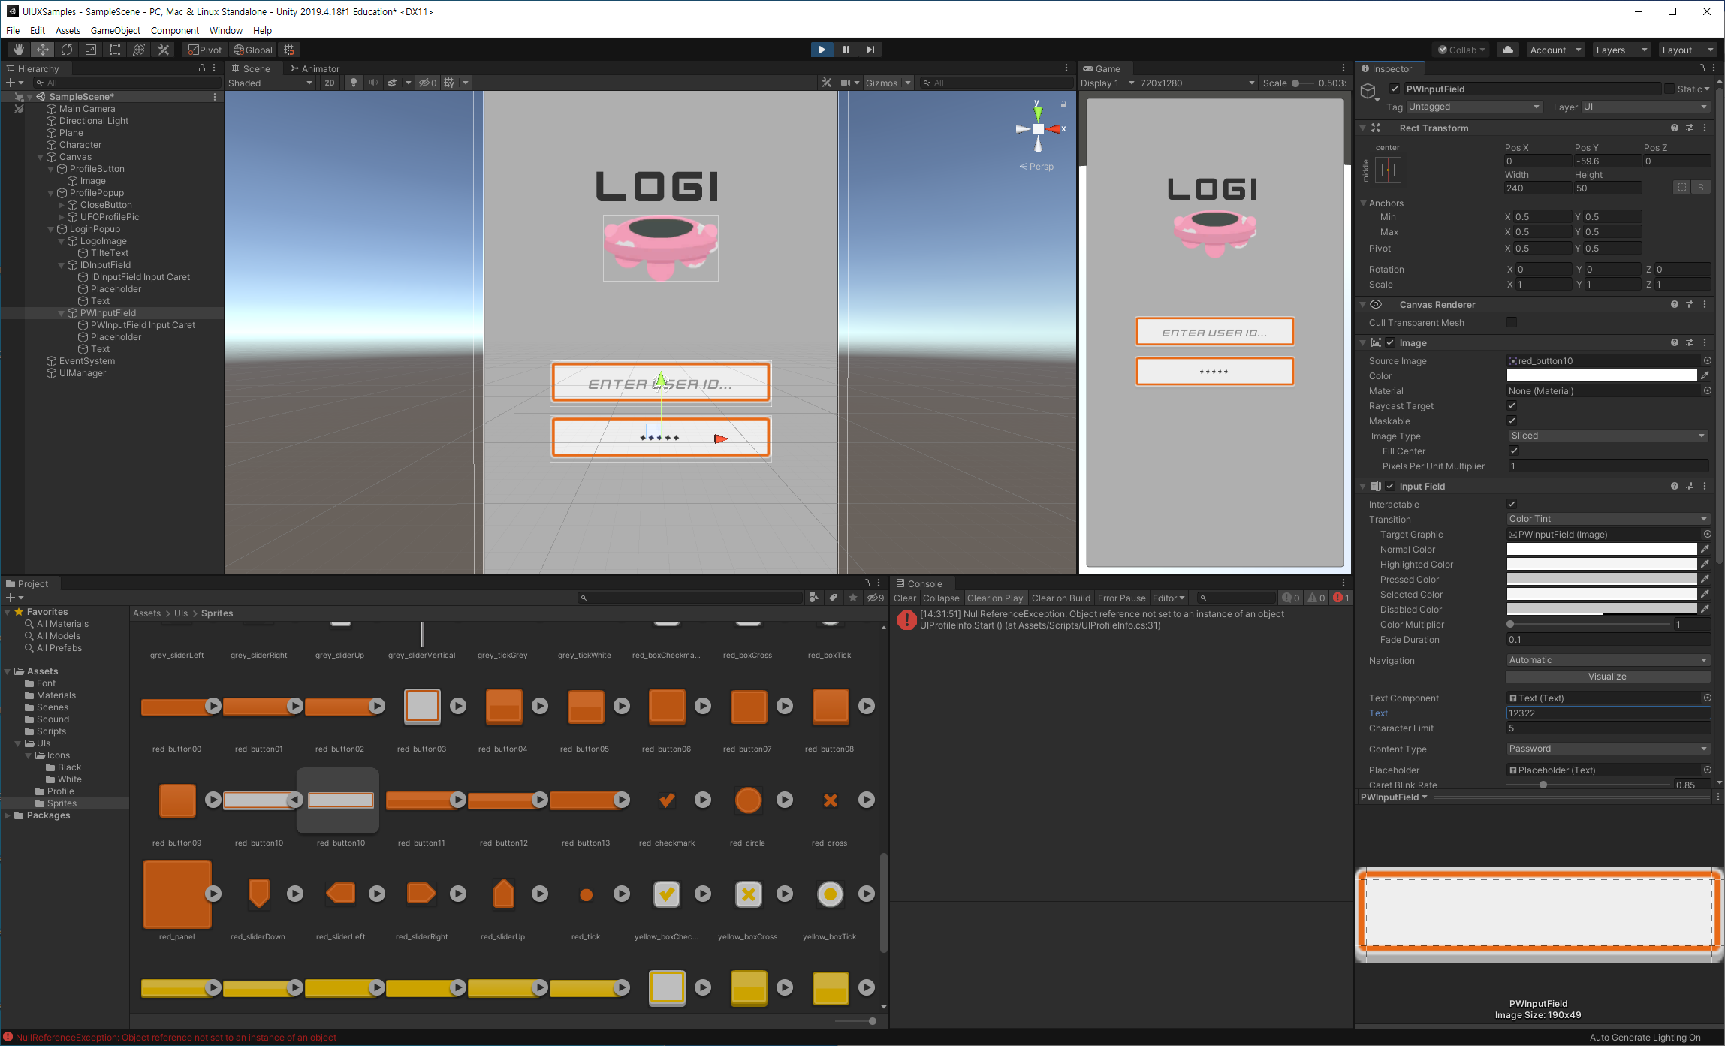Open the GameObject menu

click(x=115, y=30)
